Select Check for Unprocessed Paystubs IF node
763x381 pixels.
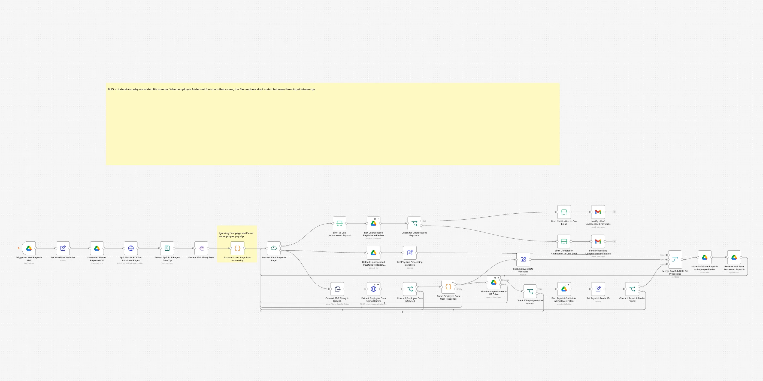(x=414, y=223)
